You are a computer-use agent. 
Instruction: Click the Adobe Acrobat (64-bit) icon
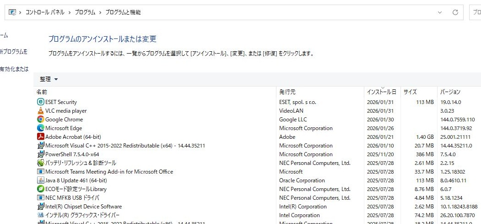[40, 137]
